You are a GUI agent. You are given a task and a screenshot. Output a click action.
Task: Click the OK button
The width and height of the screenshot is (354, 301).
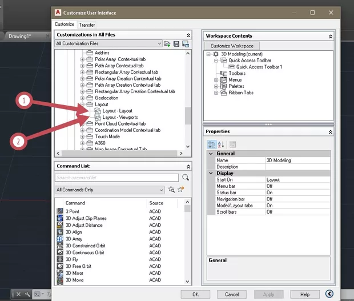(195, 294)
